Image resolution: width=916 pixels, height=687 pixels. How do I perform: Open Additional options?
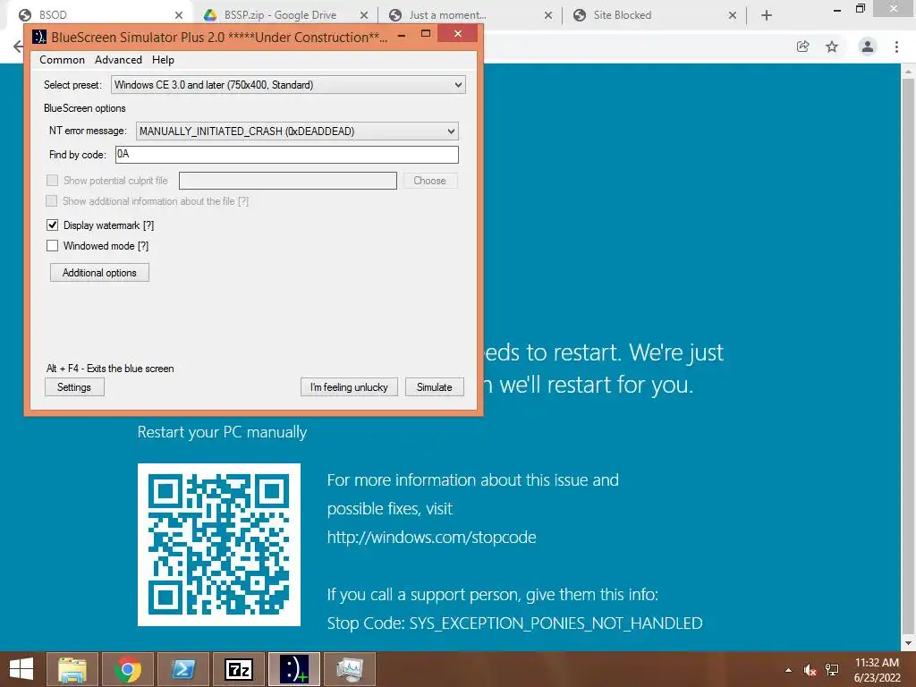point(99,273)
